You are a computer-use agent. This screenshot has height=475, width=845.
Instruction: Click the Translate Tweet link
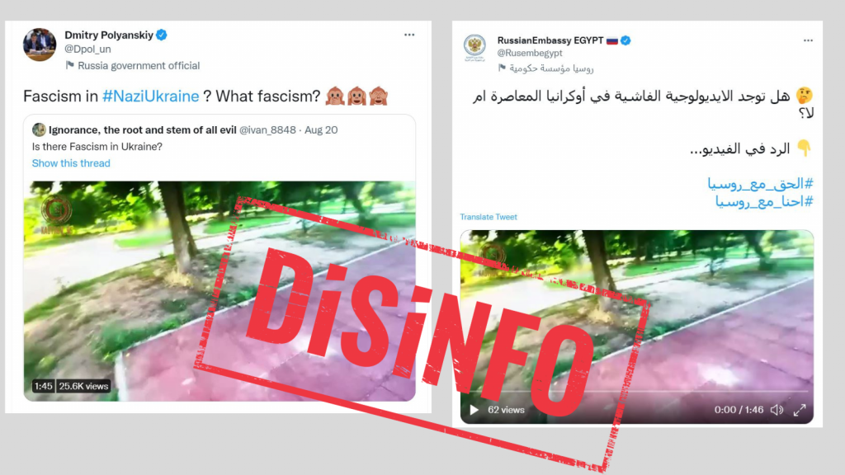(x=489, y=217)
